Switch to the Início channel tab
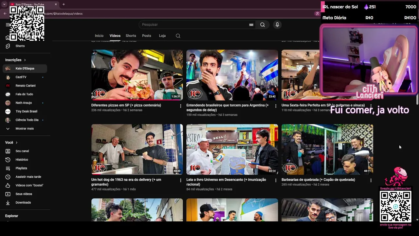Viewport: 419px width, 236px height. (99, 36)
